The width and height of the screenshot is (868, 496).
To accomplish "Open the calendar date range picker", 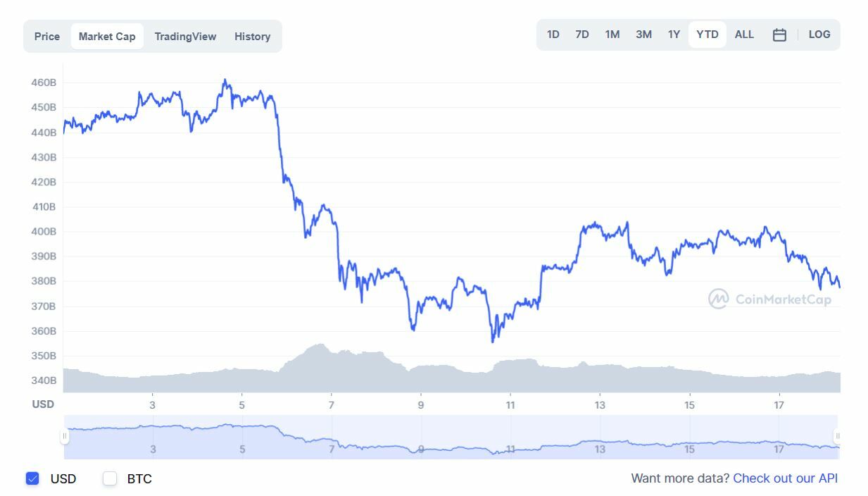I will pos(779,35).
